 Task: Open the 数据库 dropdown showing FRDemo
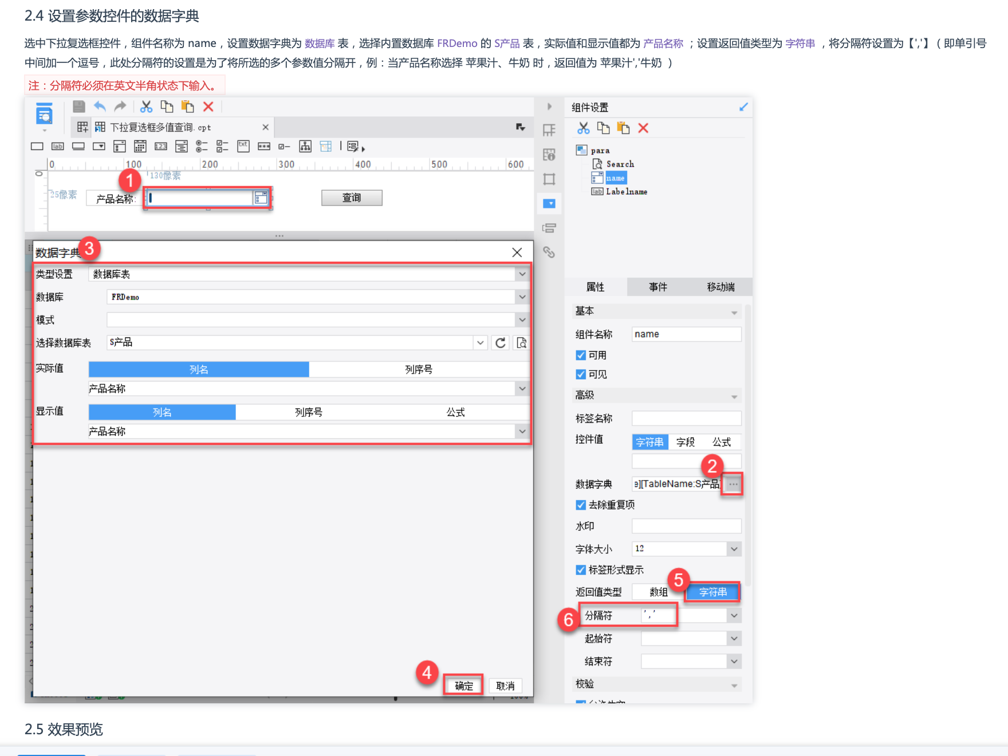522,297
